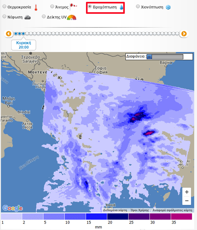Click the Google logo on the map
197x230 pixels.
[13, 208]
